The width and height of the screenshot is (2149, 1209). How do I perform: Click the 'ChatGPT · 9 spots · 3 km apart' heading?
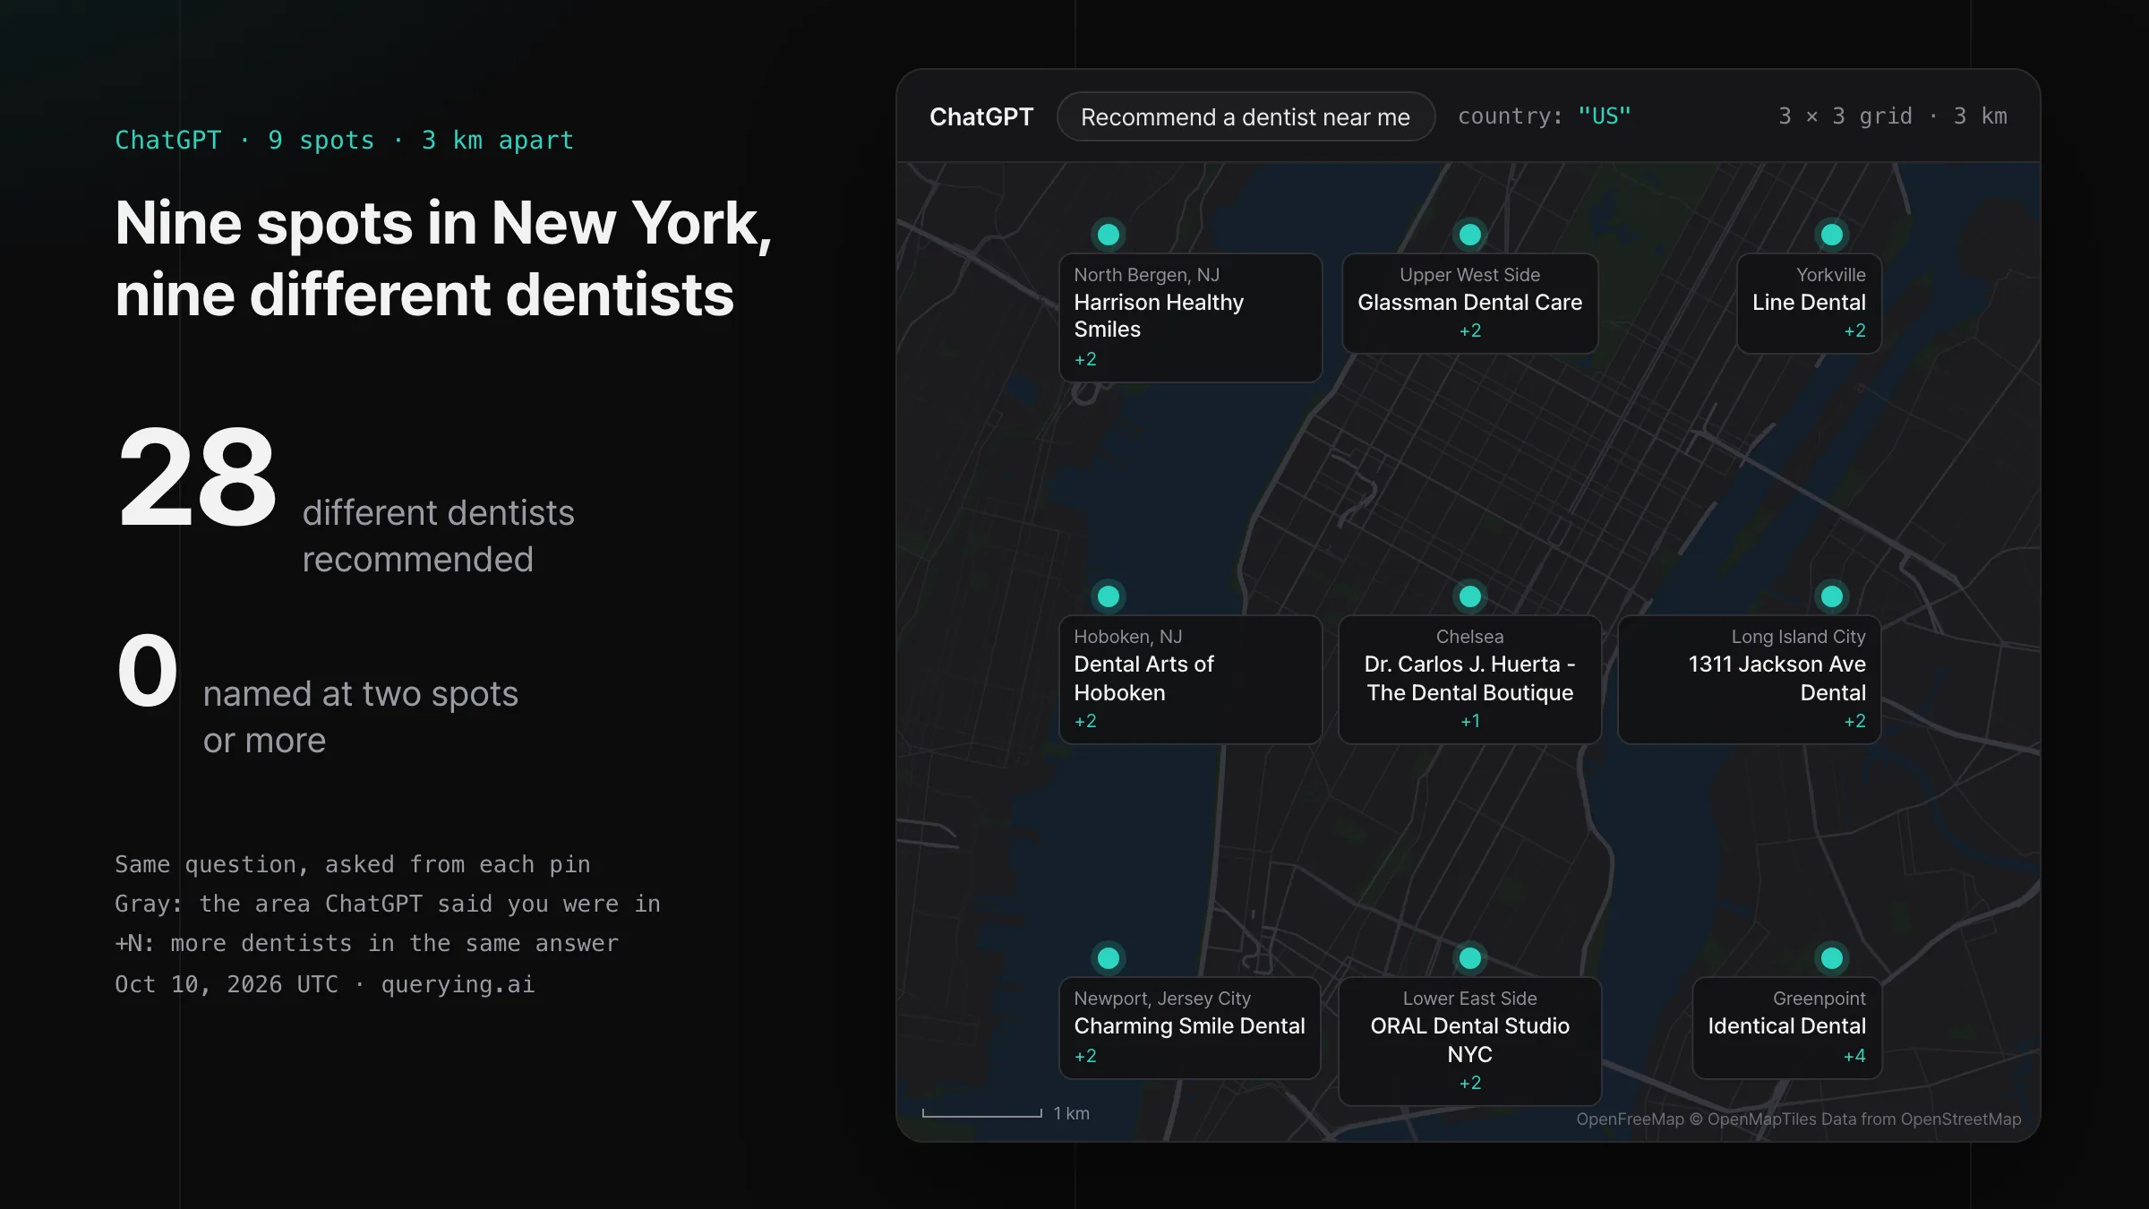click(x=345, y=141)
